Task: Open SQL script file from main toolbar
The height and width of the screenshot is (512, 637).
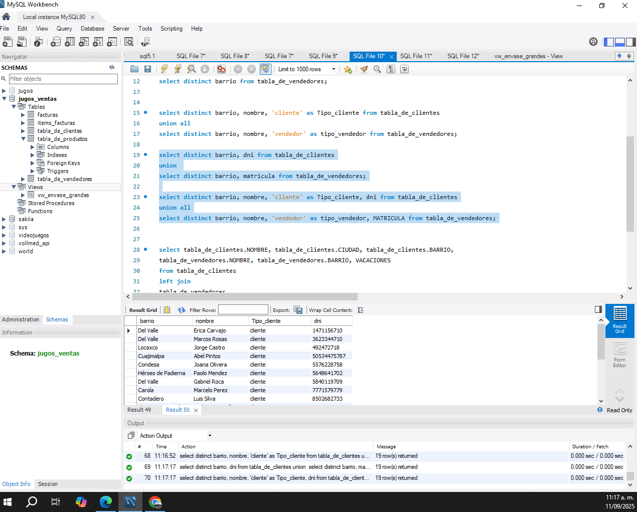Action: pos(22,42)
